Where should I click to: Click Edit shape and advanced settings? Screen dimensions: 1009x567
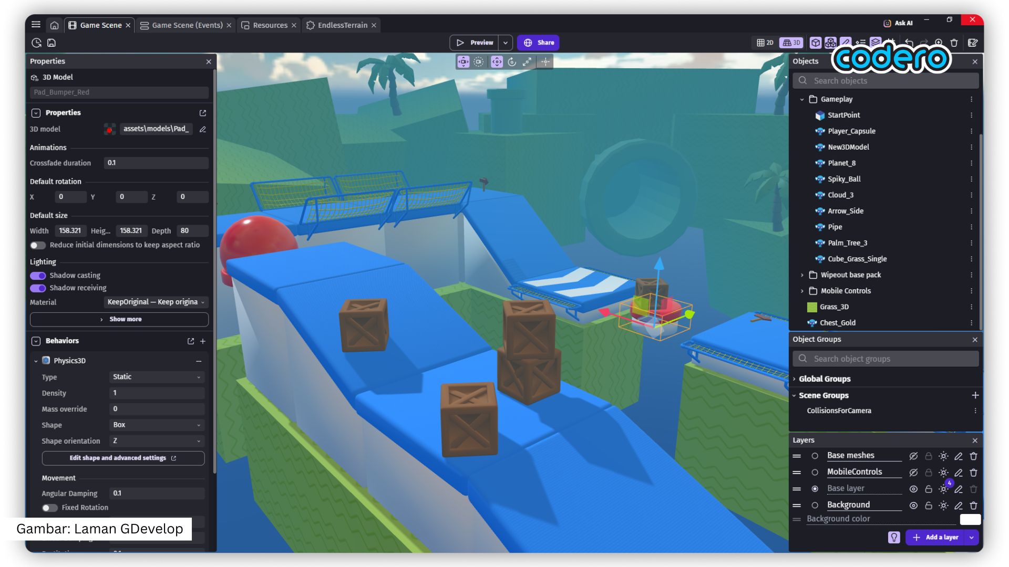[123, 458]
